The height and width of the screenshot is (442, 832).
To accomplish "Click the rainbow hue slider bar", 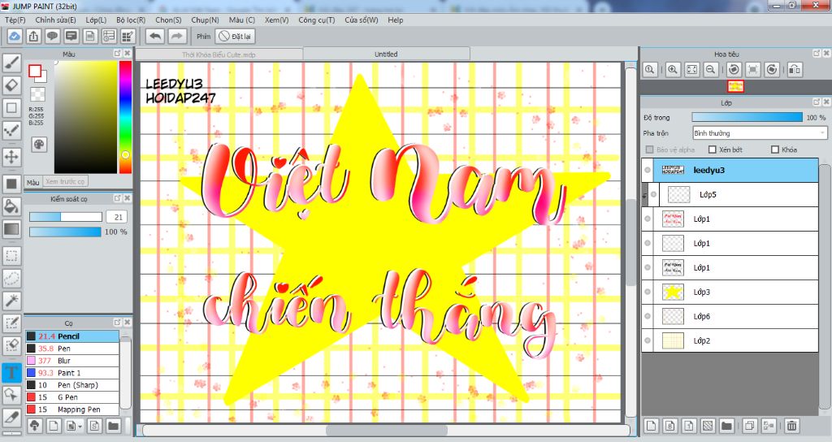I will (125, 117).
